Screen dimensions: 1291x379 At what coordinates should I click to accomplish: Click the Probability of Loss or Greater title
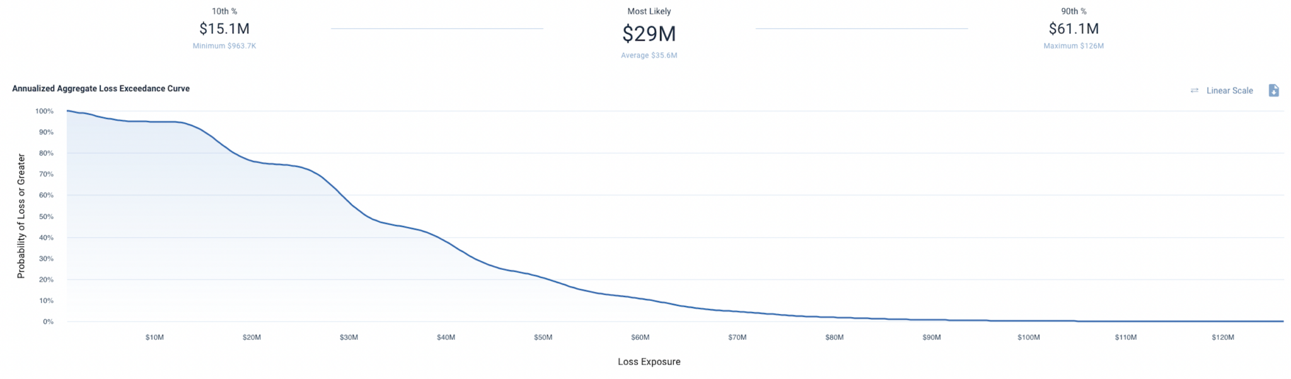pyautogui.click(x=21, y=216)
